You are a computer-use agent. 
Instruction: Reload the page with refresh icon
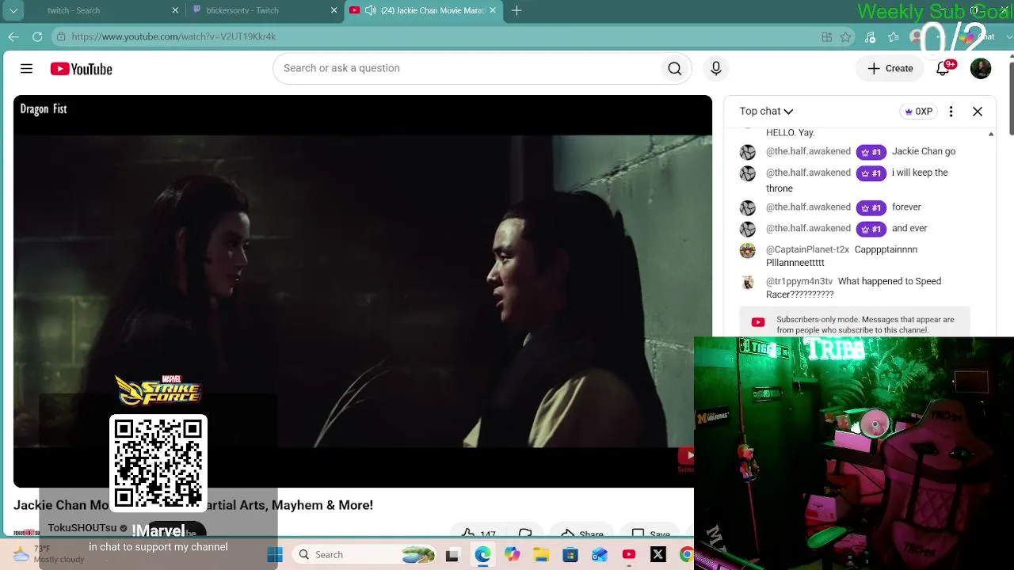click(x=37, y=36)
